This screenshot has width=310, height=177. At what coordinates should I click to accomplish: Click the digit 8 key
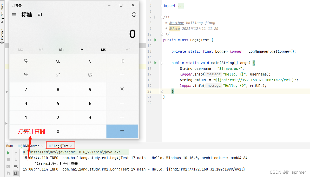(58, 89)
